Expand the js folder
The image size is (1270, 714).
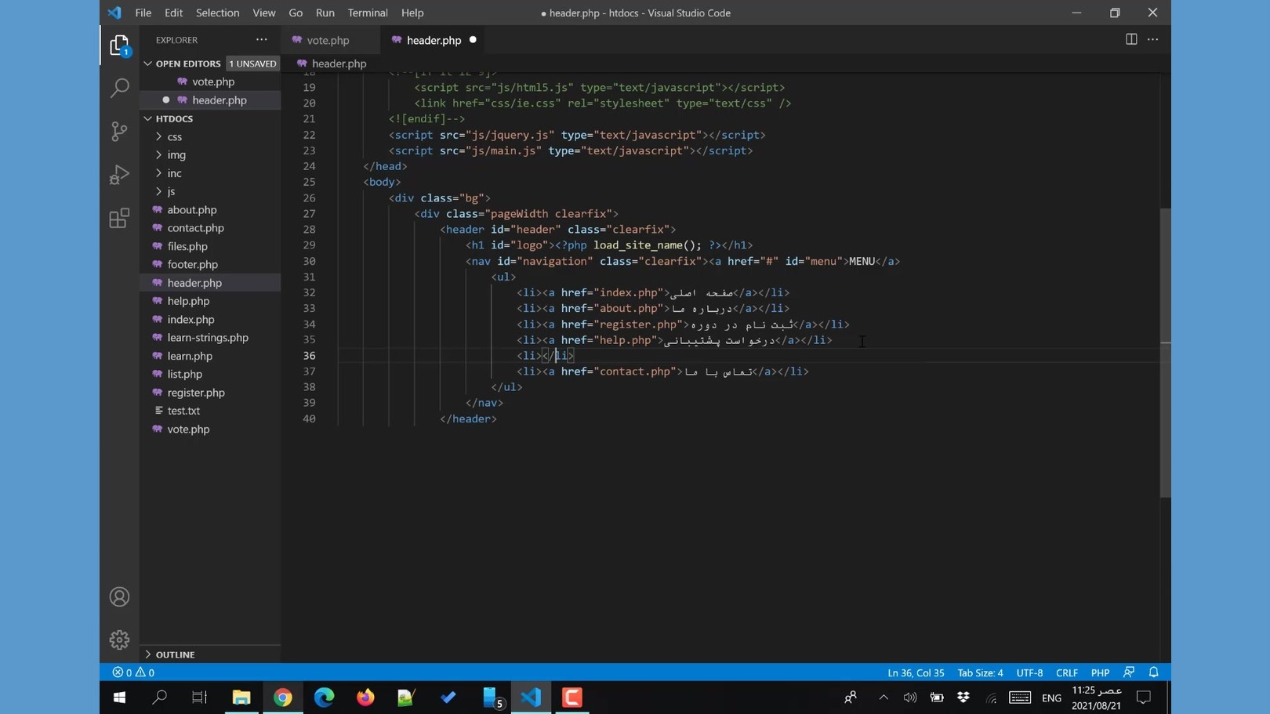pos(171,191)
